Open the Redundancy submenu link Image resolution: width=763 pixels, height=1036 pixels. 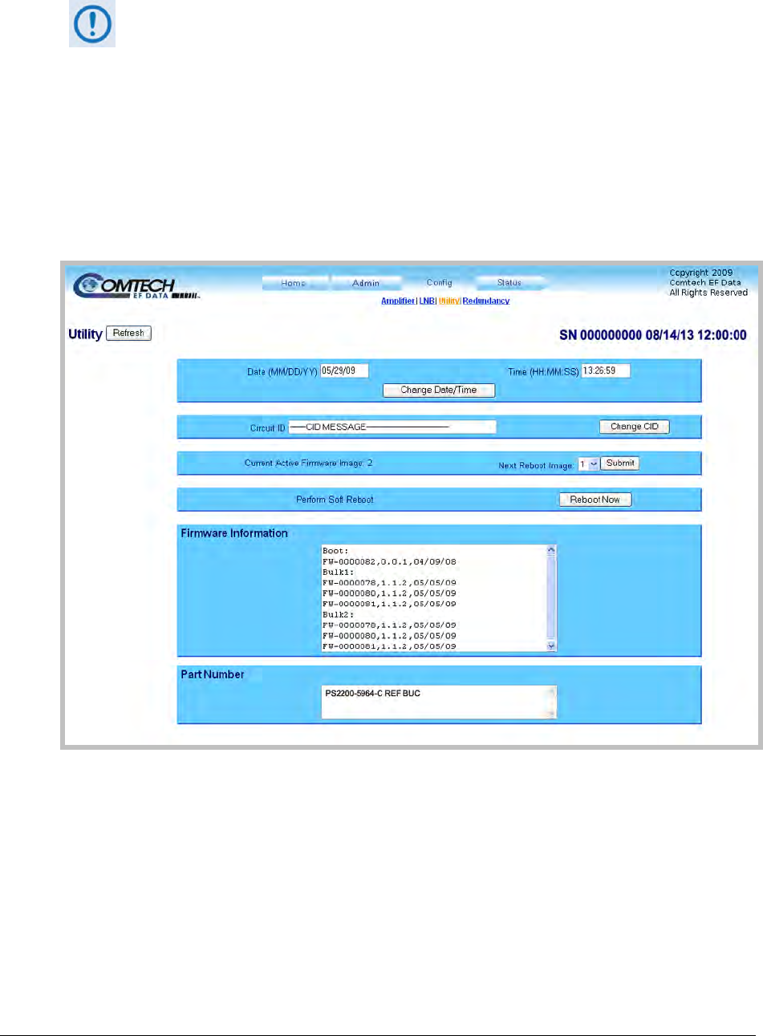pyautogui.click(x=486, y=301)
